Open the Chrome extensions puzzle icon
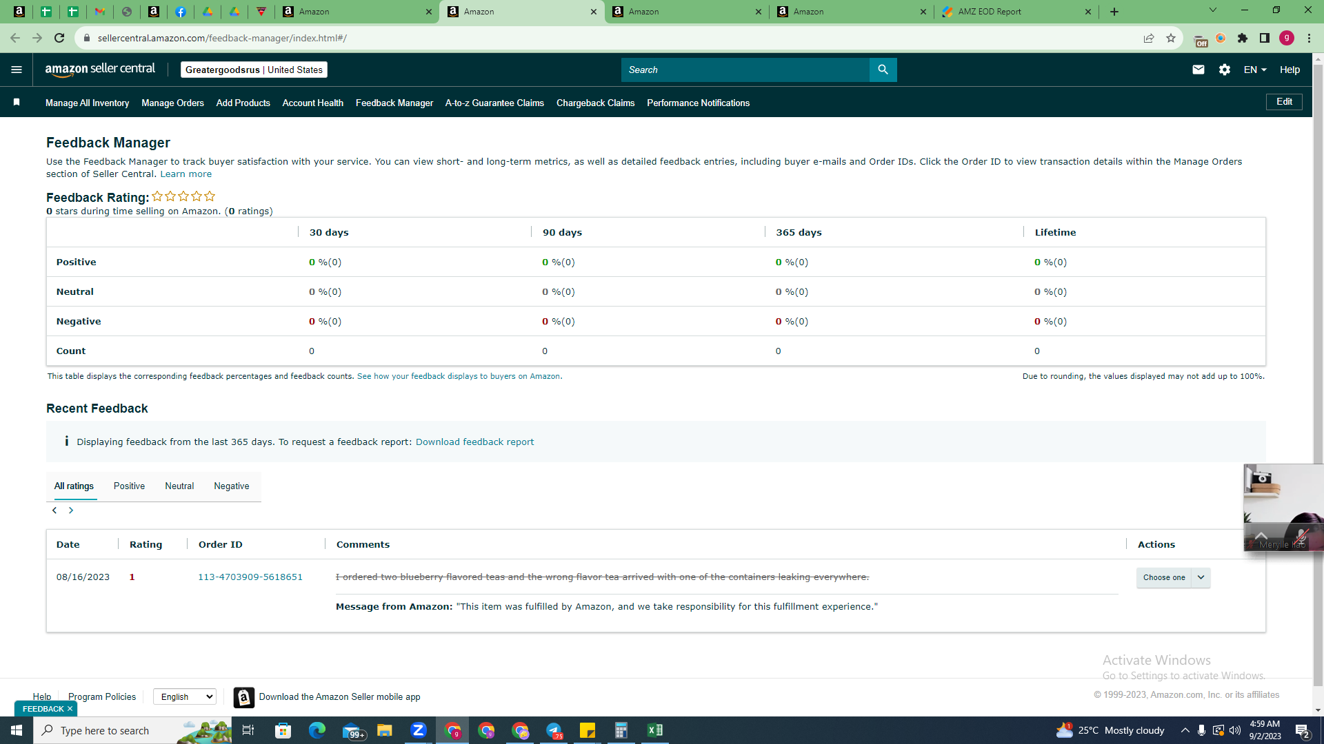The width and height of the screenshot is (1324, 744). (1243, 38)
